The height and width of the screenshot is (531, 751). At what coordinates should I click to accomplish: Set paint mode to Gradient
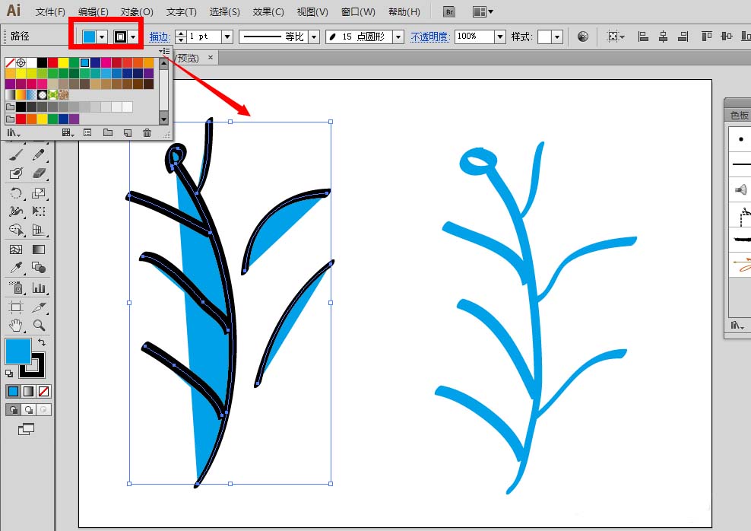coord(29,392)
